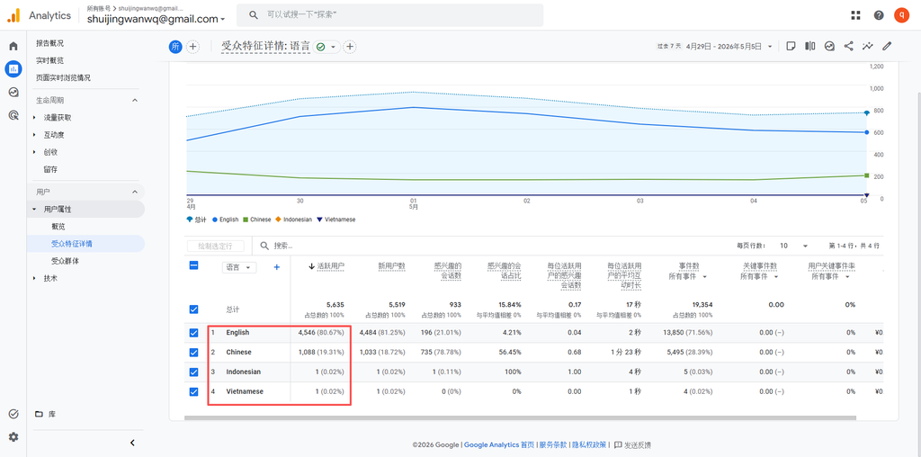Open the Google apps grid icon
921x457 pixels.
pyautogui.click(x=855, y=15)
